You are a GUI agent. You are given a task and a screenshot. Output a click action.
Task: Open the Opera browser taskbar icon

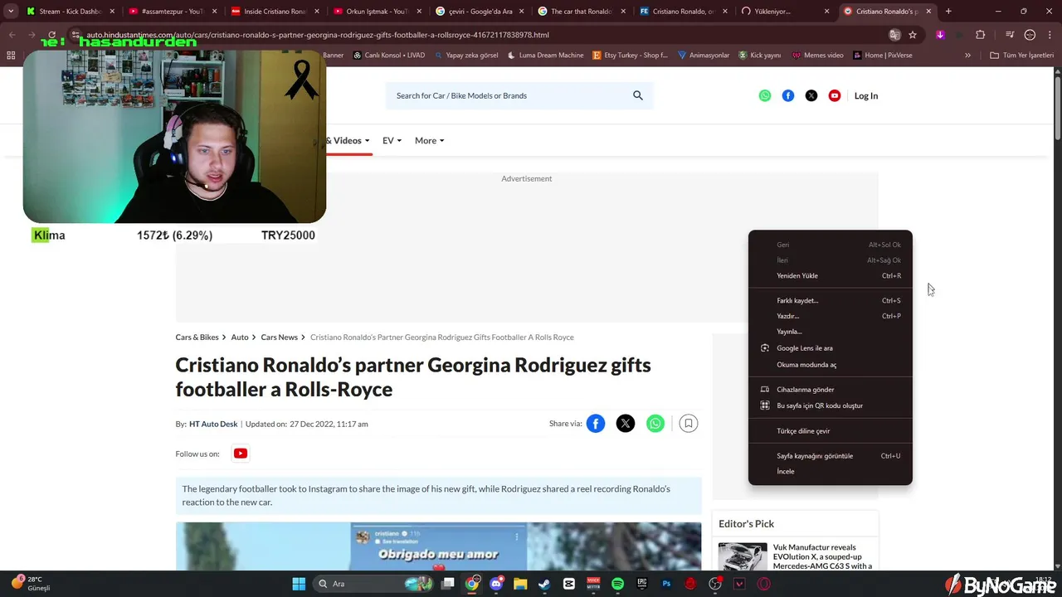click(x=763, y=584)
